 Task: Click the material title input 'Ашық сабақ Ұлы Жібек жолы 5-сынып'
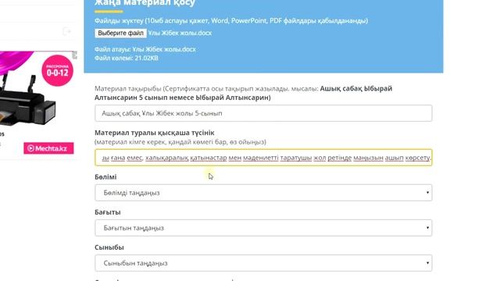pyautogui.click(x=263, y=113)
